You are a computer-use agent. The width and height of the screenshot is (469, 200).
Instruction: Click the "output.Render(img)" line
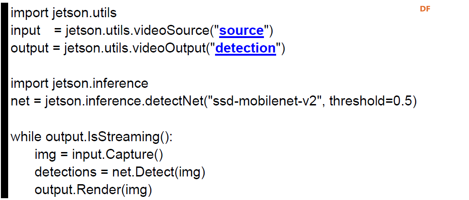pos(93,190)
